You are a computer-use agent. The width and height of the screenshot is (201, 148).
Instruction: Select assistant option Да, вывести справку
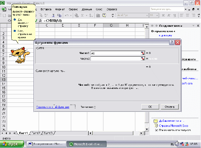23,23
